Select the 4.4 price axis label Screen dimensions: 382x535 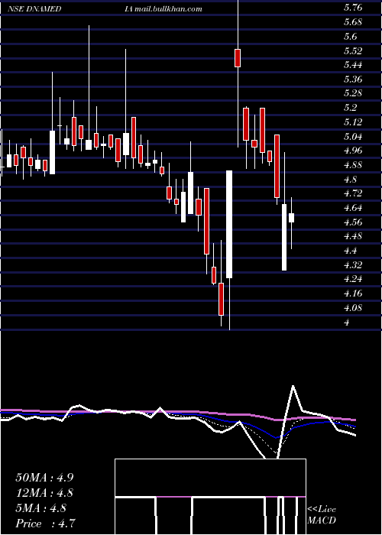(351, 251)
